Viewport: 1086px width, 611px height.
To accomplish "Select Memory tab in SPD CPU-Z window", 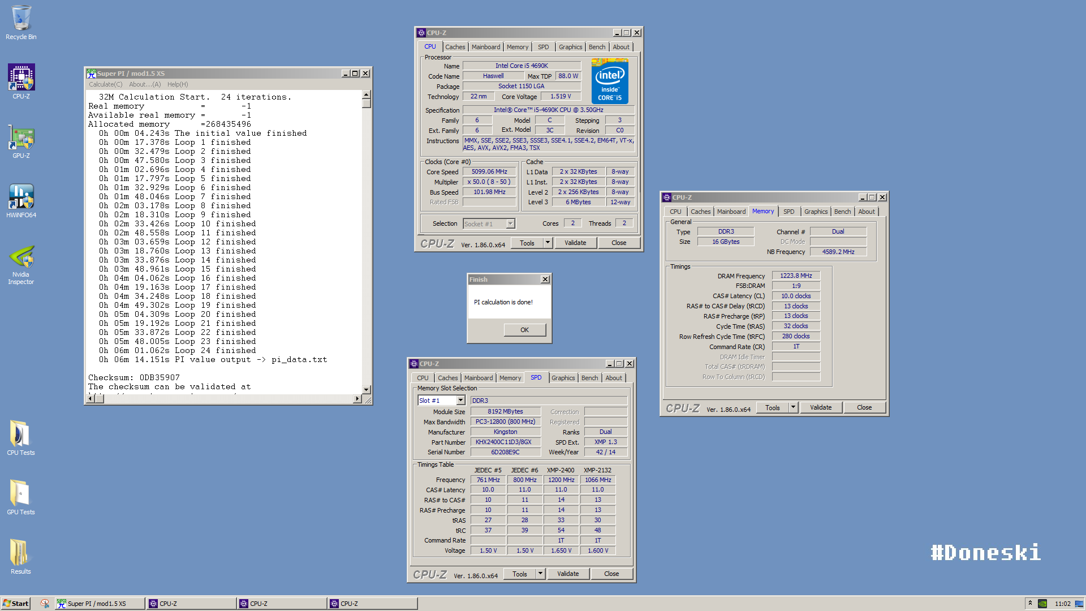I will pyautogui.click(x=510, y=378).
